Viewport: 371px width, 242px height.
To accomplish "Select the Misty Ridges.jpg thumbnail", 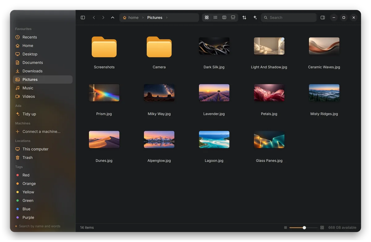I will tap(324, 93).
